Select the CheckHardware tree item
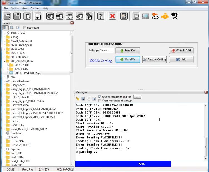209x172 pixels. coord(20,81)
